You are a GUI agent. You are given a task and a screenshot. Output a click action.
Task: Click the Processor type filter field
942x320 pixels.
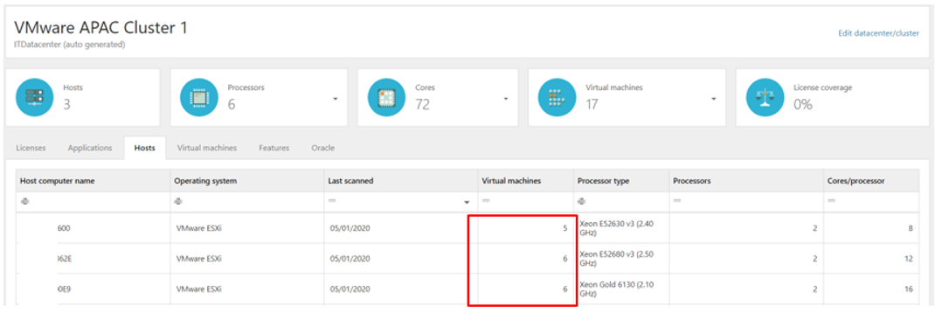click(x=621, y=201)
